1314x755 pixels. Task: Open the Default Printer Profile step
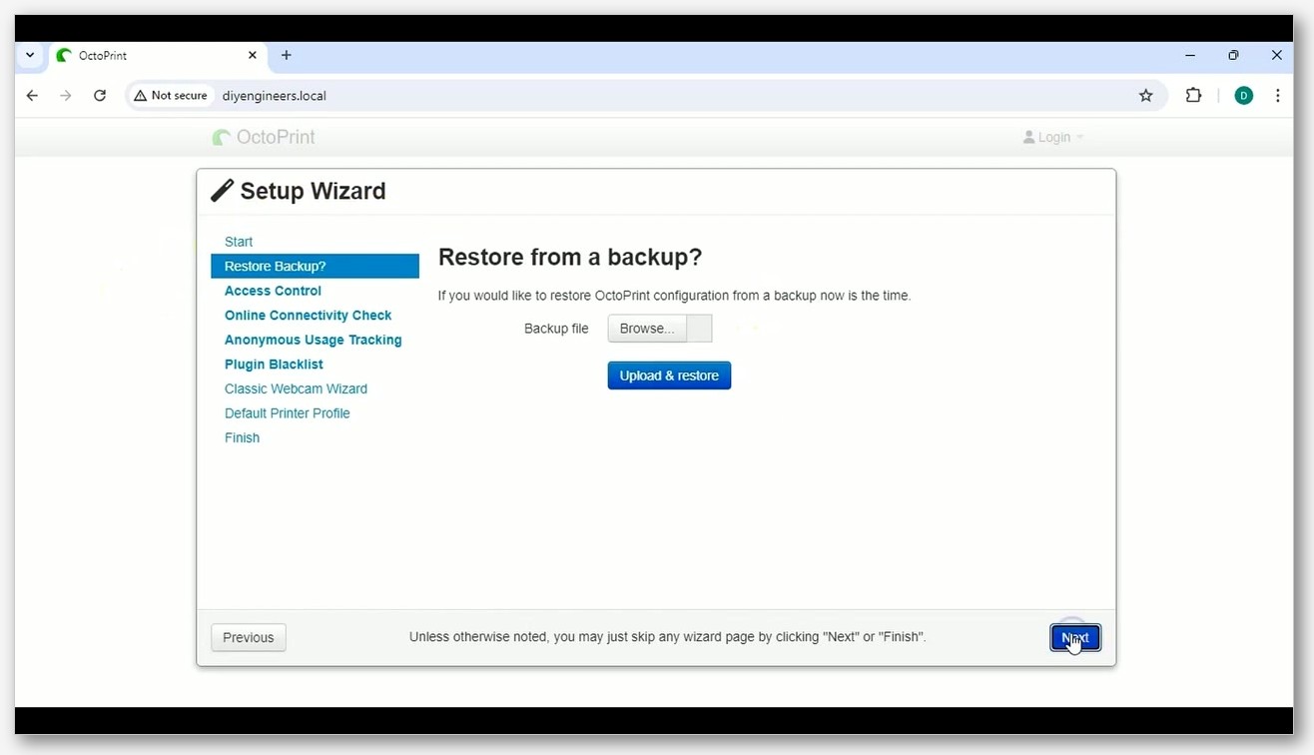287,413
